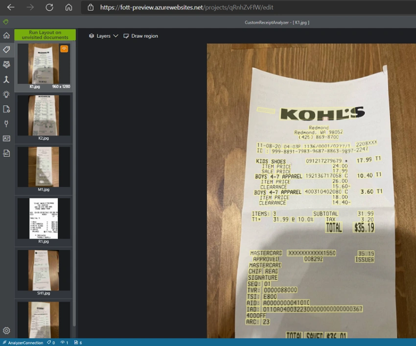Select the K2.jpg thumbnail
Image resolution: width=416 pixels, height=346 pixels.
pos(44,115)
